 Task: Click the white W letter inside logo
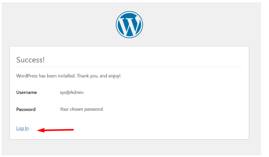pyautogui.click(x=129, y=25)
